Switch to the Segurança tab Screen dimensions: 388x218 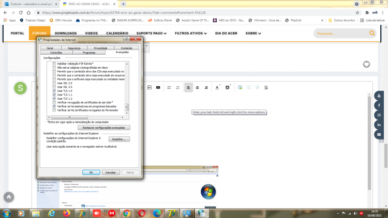click(74, 48)
